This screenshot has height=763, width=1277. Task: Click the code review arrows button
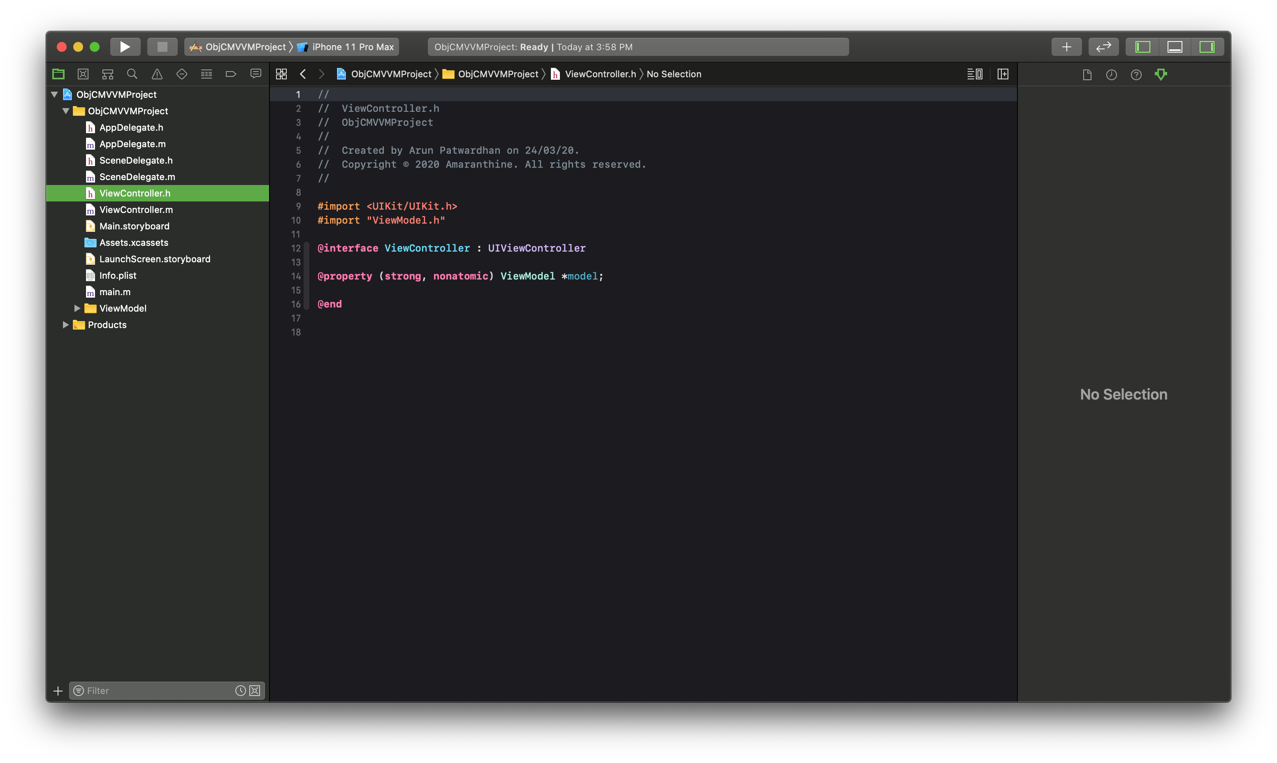pos(1103,47)
